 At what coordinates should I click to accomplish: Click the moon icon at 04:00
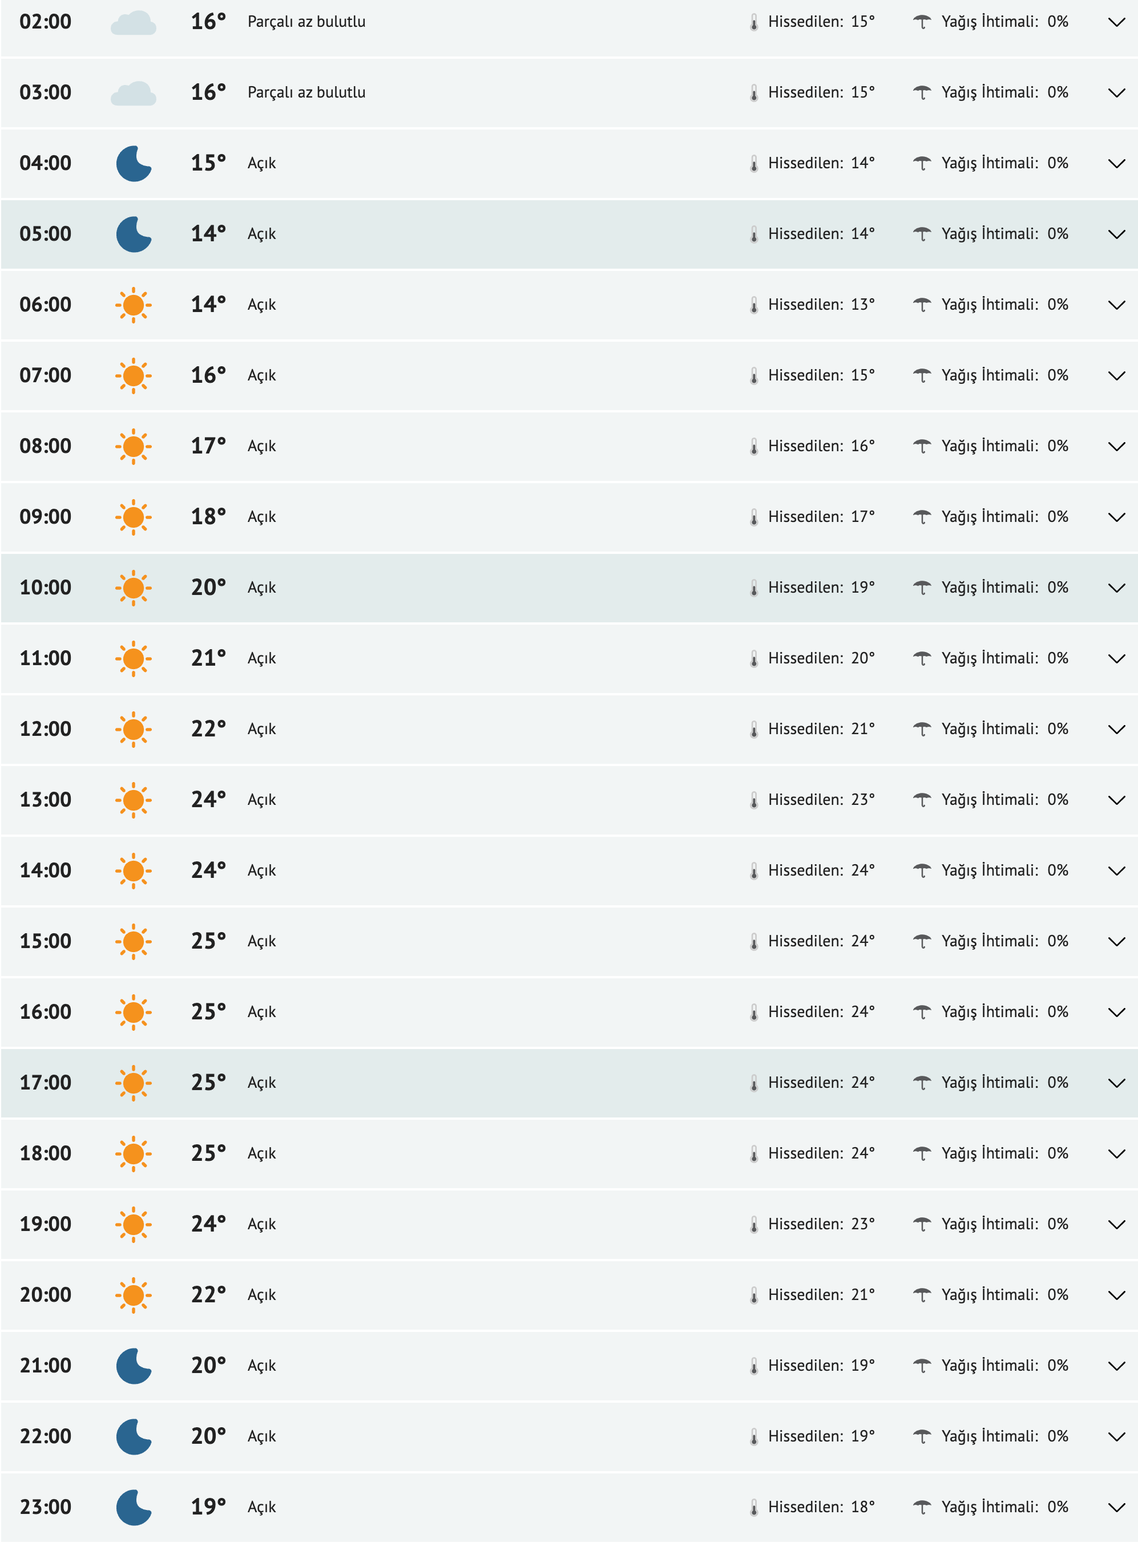(134, 164)
